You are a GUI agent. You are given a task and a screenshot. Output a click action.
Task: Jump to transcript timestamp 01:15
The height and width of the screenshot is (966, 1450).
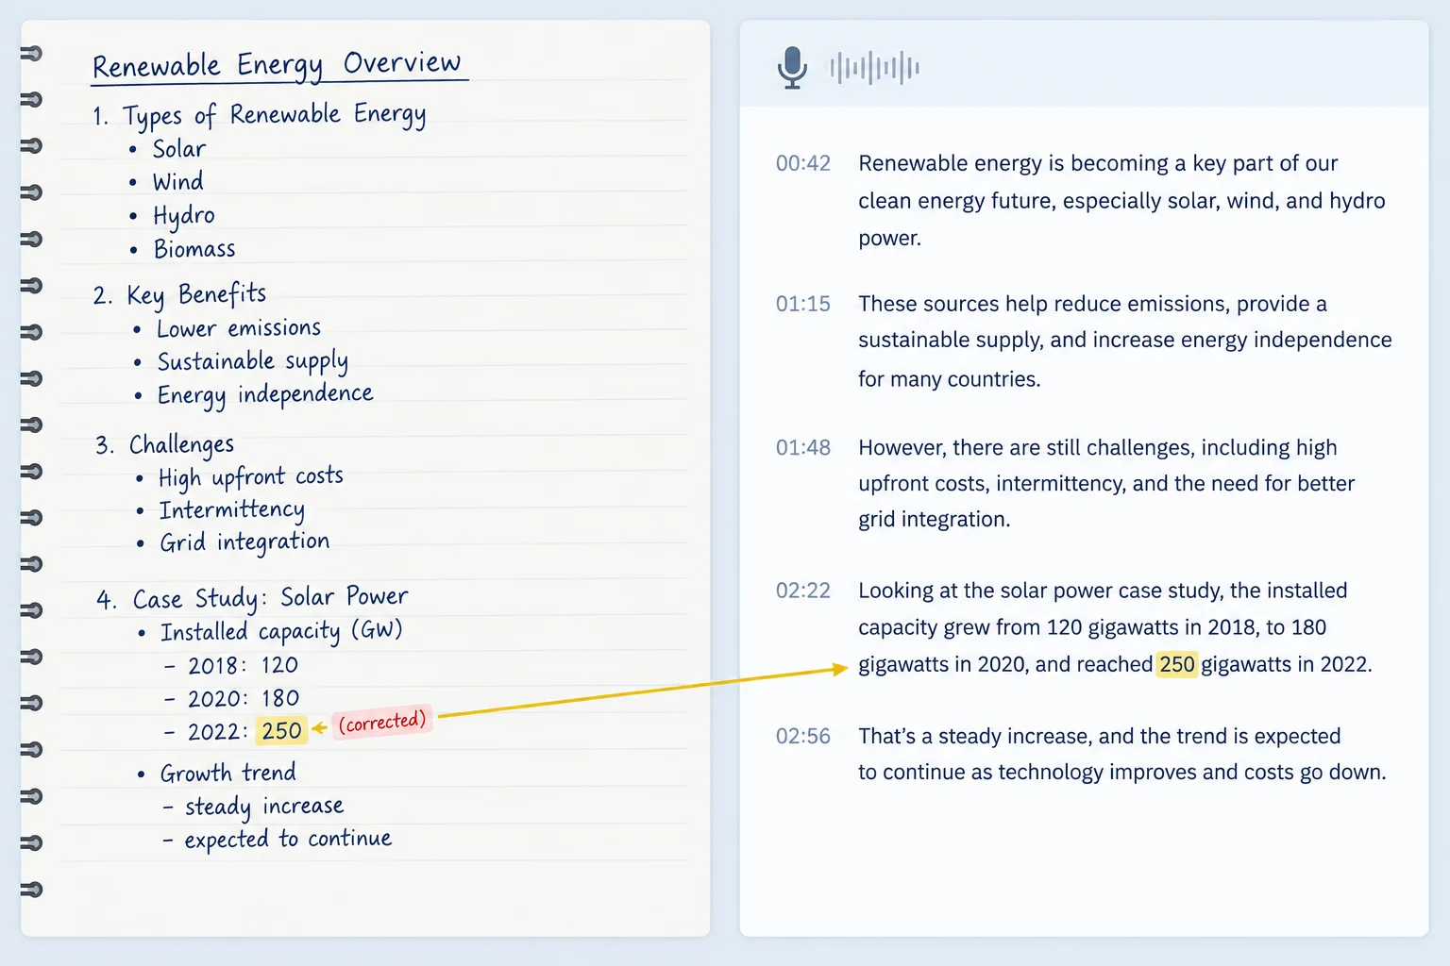pos(803,304)
